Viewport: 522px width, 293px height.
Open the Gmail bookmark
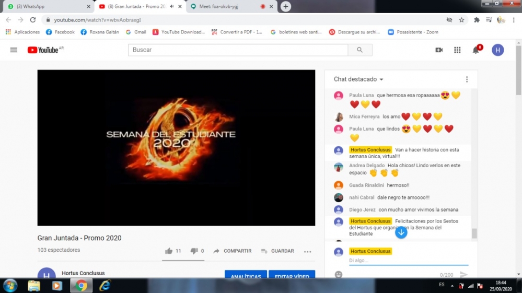tap(136, 32)
